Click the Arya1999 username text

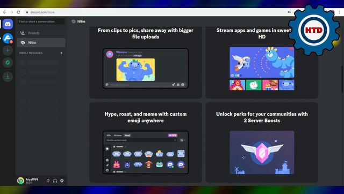(32, 179)
